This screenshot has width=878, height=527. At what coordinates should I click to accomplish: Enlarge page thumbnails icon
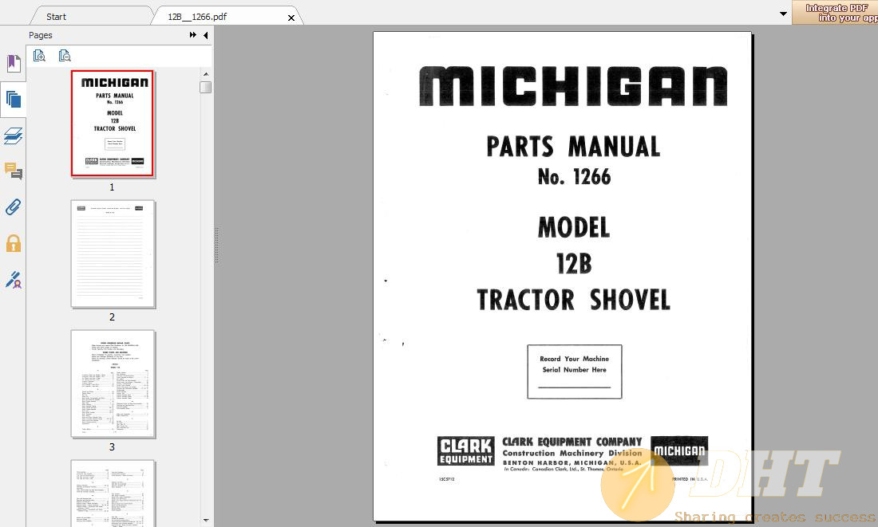[39, 55]
